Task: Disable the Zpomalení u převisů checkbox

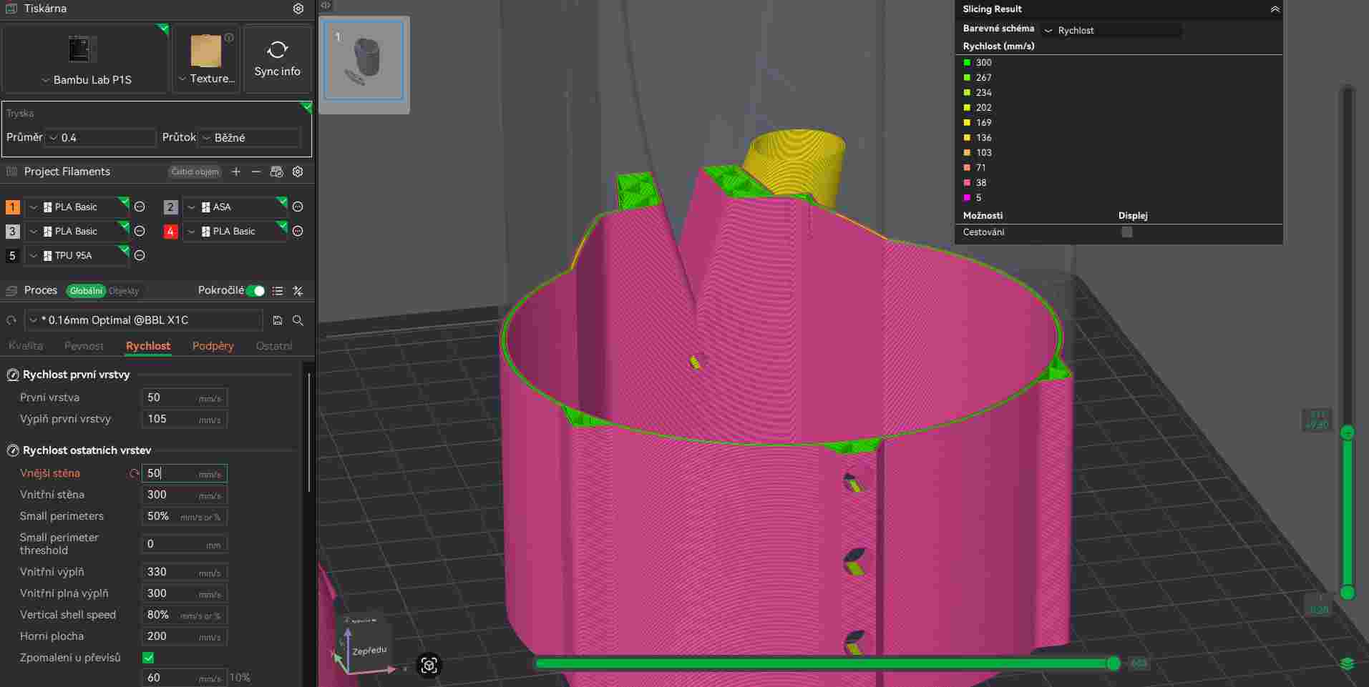Action: coord(148,658)
